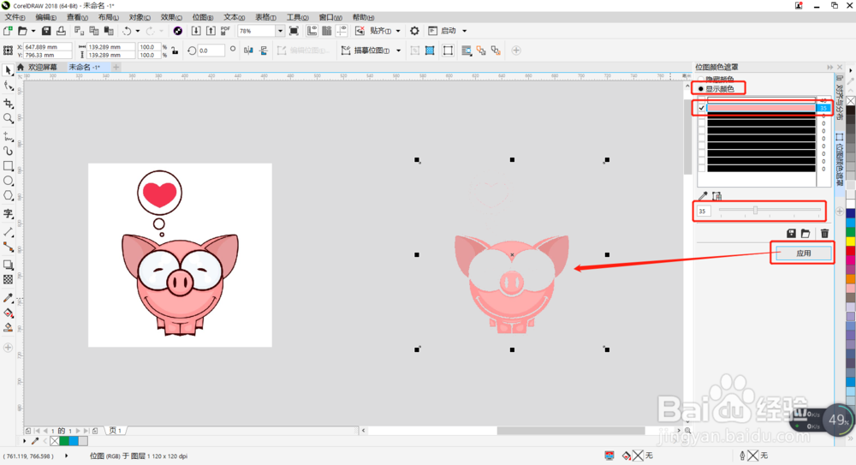Add a new document tab with plus

tap(116, 67)
